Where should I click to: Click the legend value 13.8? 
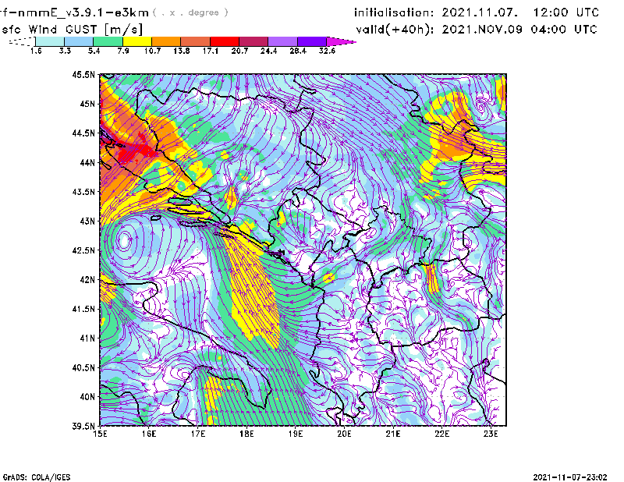(x=182, y=51)
